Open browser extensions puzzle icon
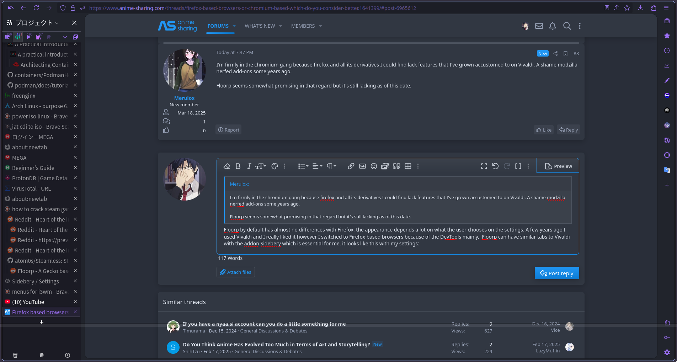This screenshot has height=362, width=677. tap(654, 8)
